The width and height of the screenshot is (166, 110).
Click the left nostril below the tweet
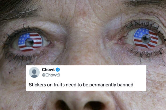(x=62, y=105)
